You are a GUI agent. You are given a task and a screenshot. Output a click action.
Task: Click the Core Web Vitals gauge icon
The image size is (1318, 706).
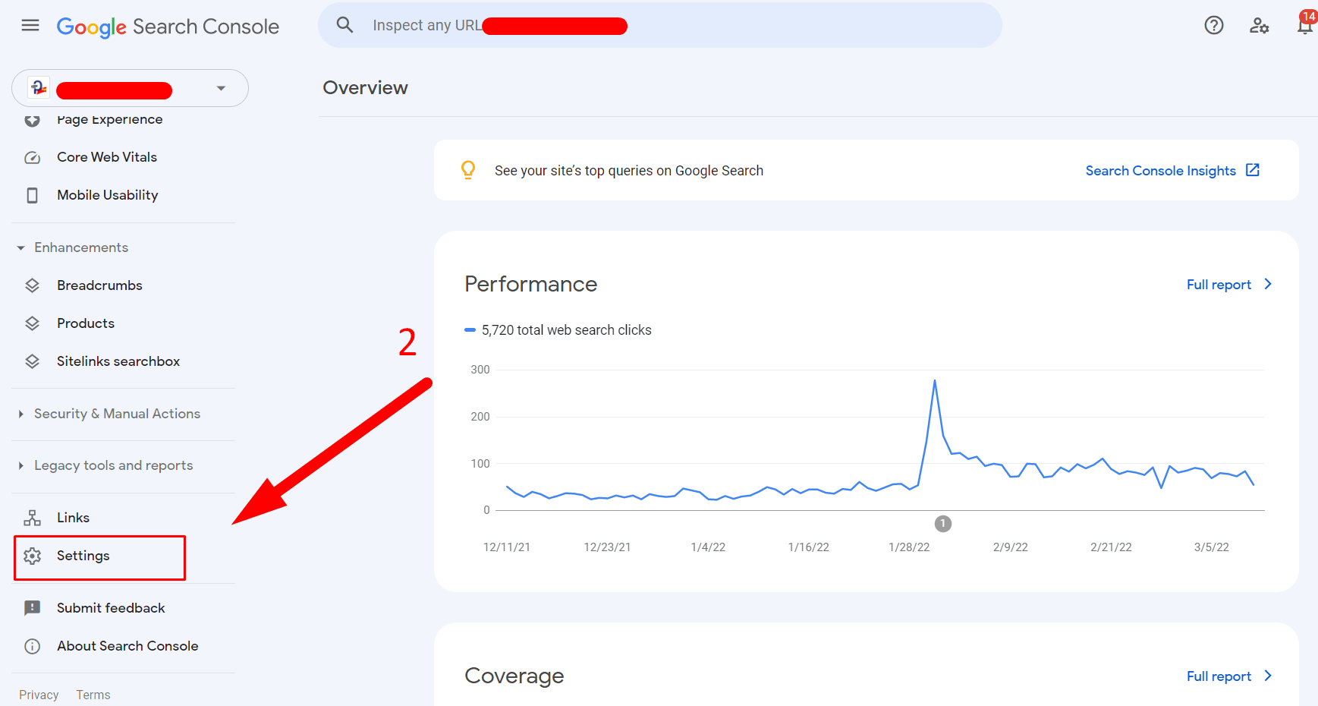32,158
